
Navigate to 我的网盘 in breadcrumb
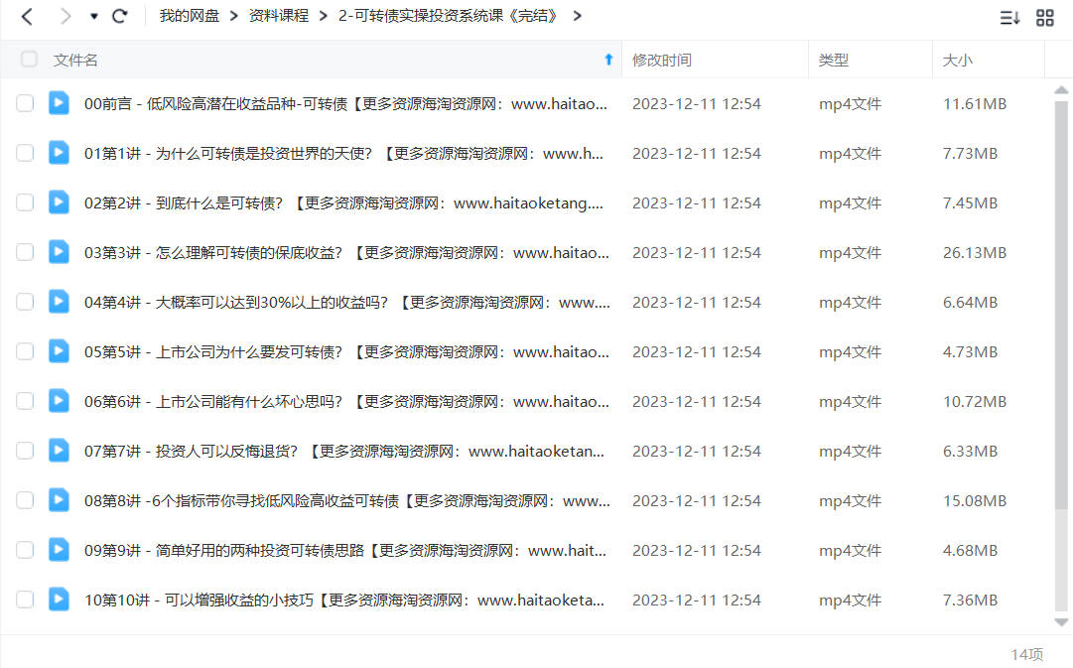189,16
